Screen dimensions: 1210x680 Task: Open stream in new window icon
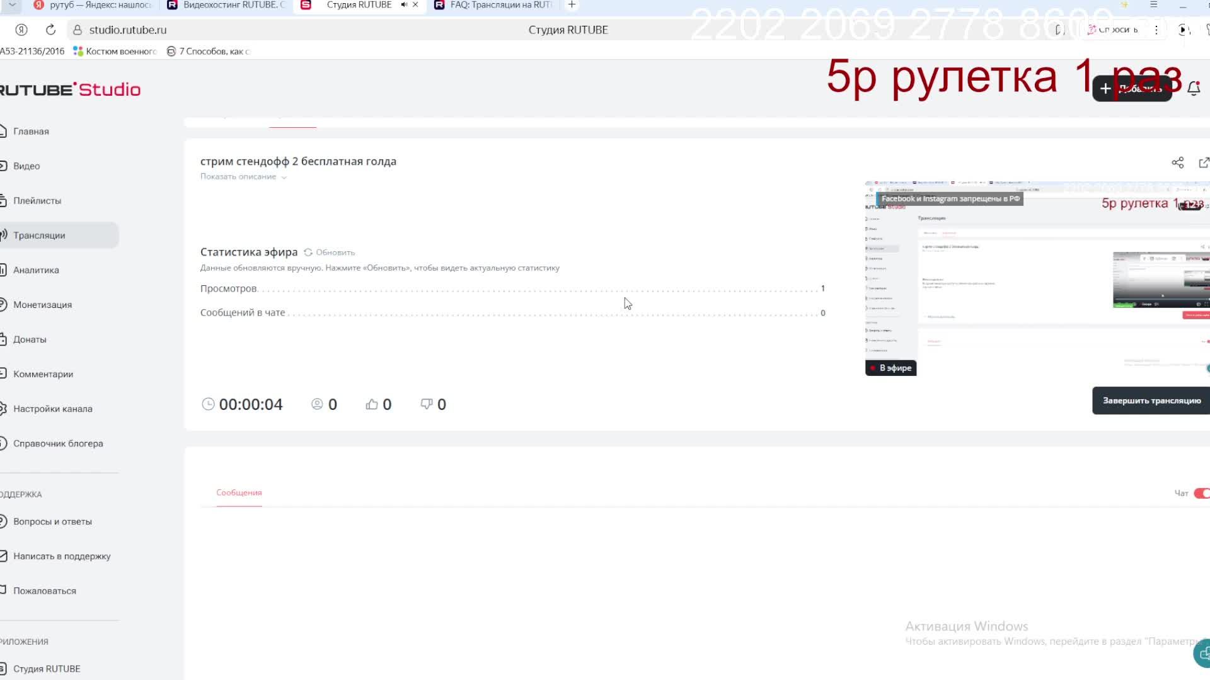pos(1204,162)
